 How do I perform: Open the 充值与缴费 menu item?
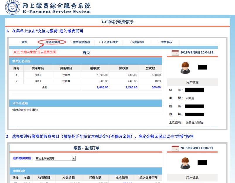53,42
